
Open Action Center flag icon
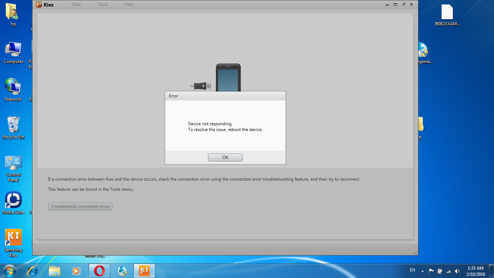(431, 271)
